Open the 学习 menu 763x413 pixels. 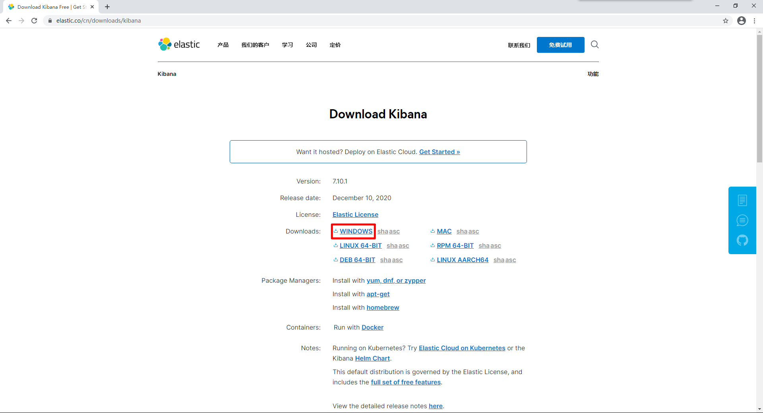click(x=287, y=45)
